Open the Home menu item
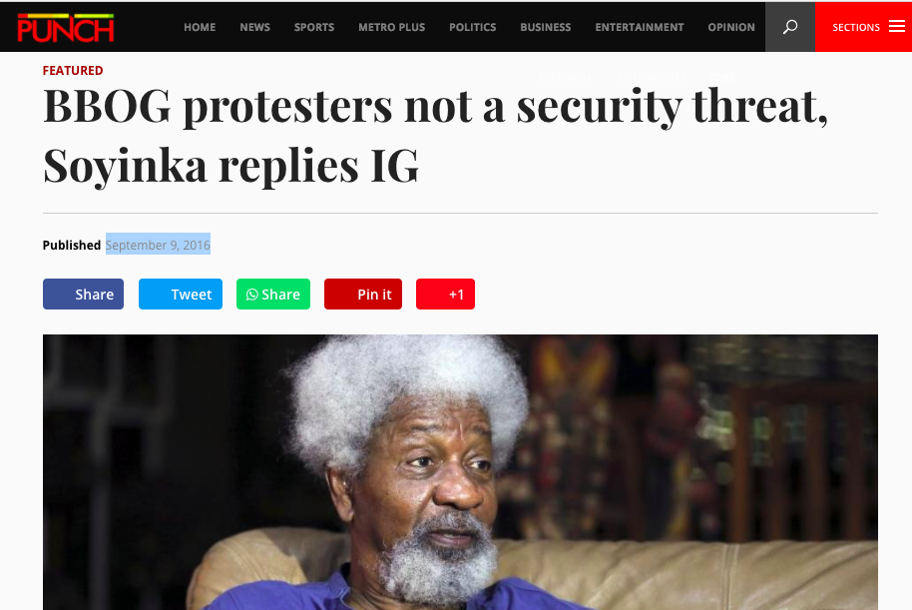912x610 pixels. pos(200,27)
